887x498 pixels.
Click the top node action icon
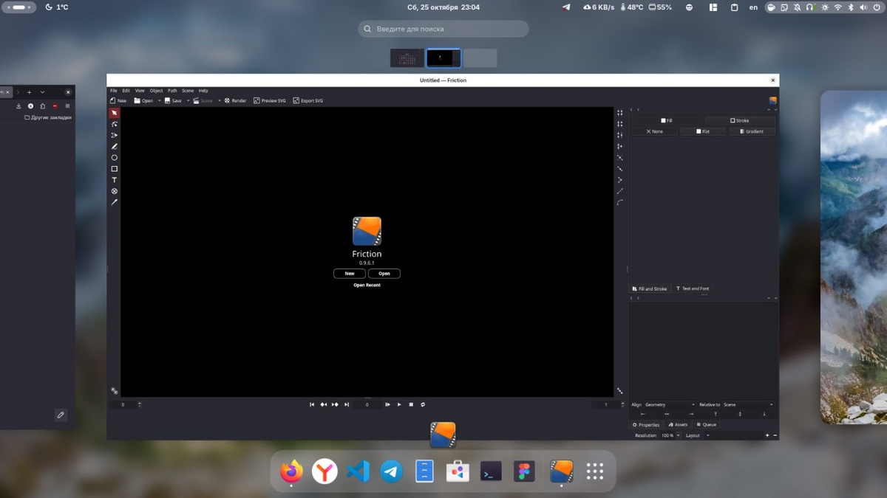[x=620, y=113]
